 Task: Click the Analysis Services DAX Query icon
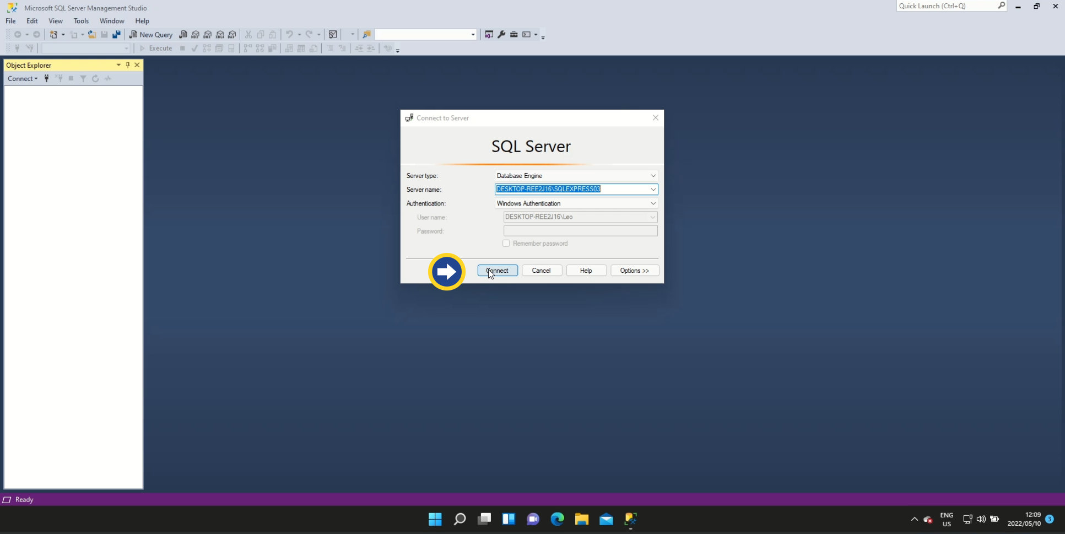[232, 34]
